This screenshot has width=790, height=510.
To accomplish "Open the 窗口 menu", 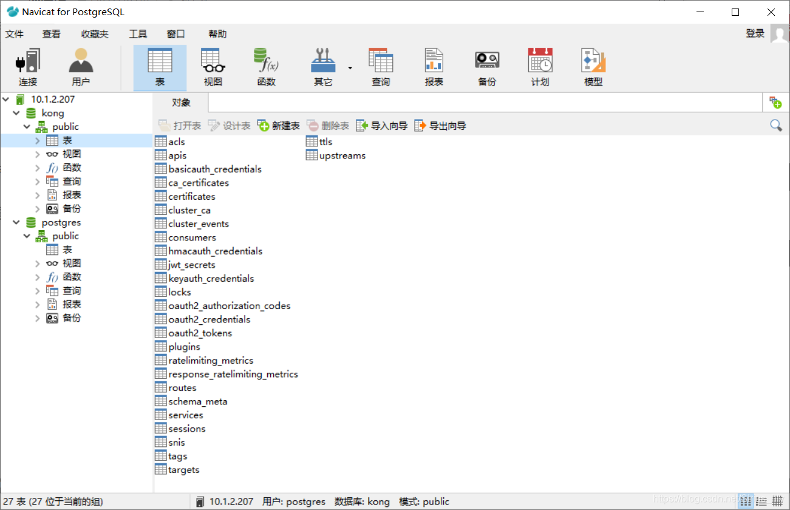I will tap(175, 34).
